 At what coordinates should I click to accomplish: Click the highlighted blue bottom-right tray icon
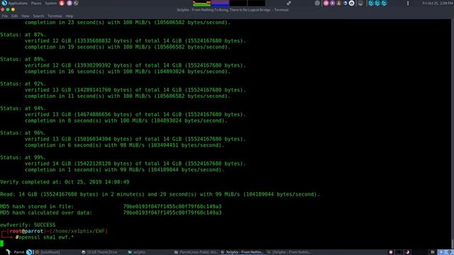[x=441, y=252]
